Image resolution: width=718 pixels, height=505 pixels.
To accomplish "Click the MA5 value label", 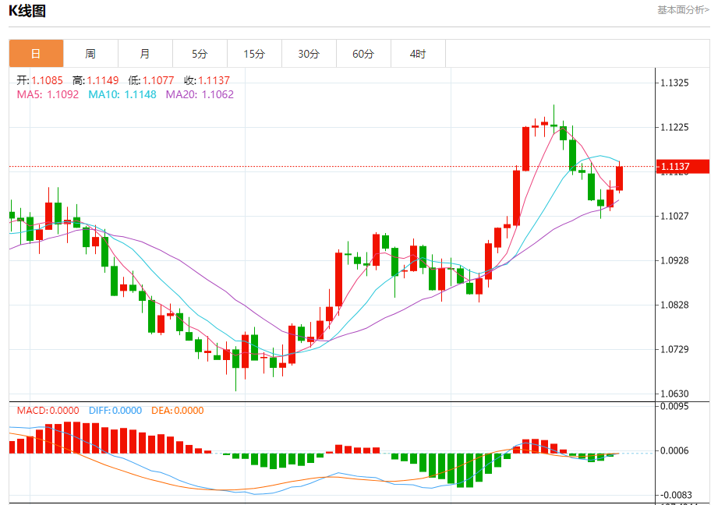I will [48, 94].
